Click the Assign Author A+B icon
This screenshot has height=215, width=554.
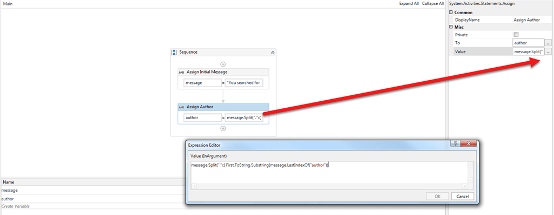click(x=181, y=107)
